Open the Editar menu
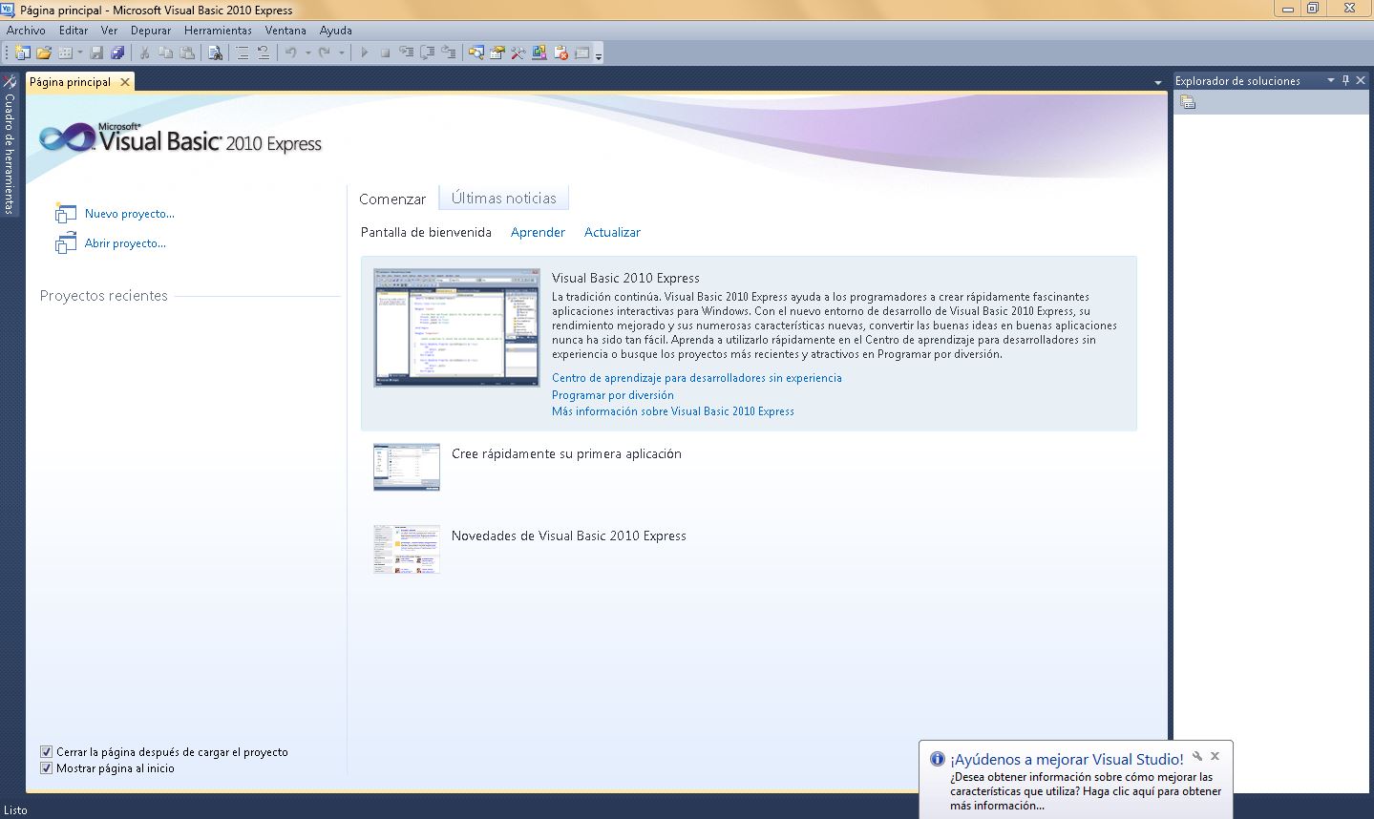Screen dimensions: 1374x819 74,31
